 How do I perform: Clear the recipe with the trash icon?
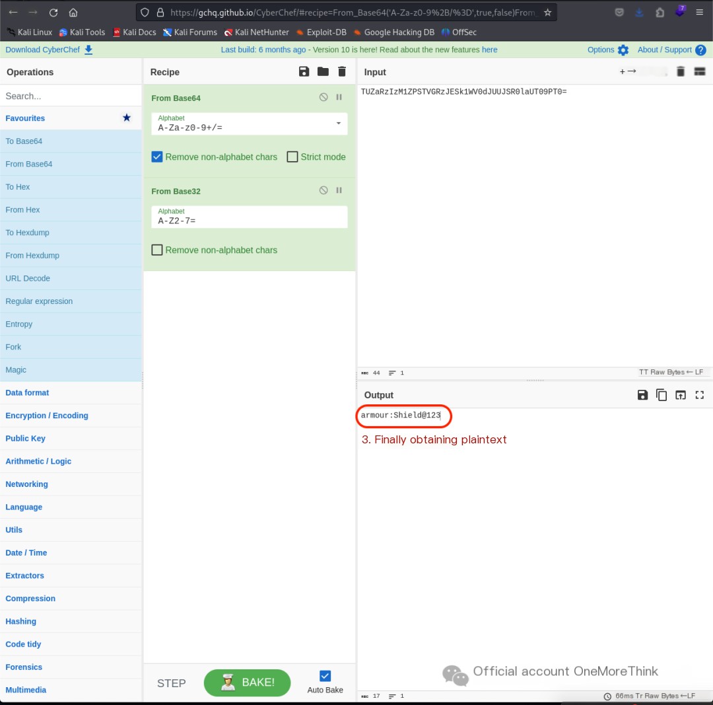[342, 71]
